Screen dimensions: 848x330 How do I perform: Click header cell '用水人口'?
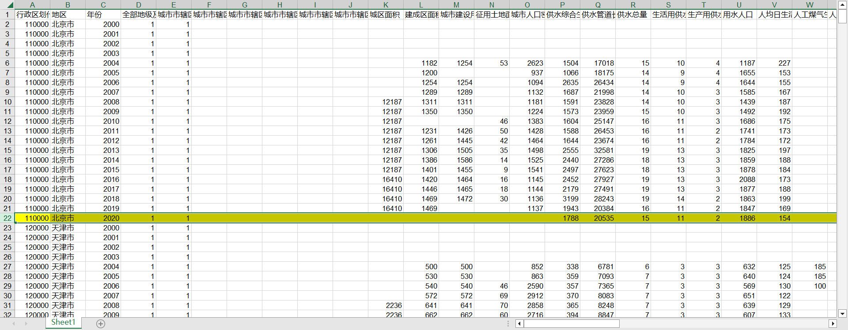[x=739, y=15]
